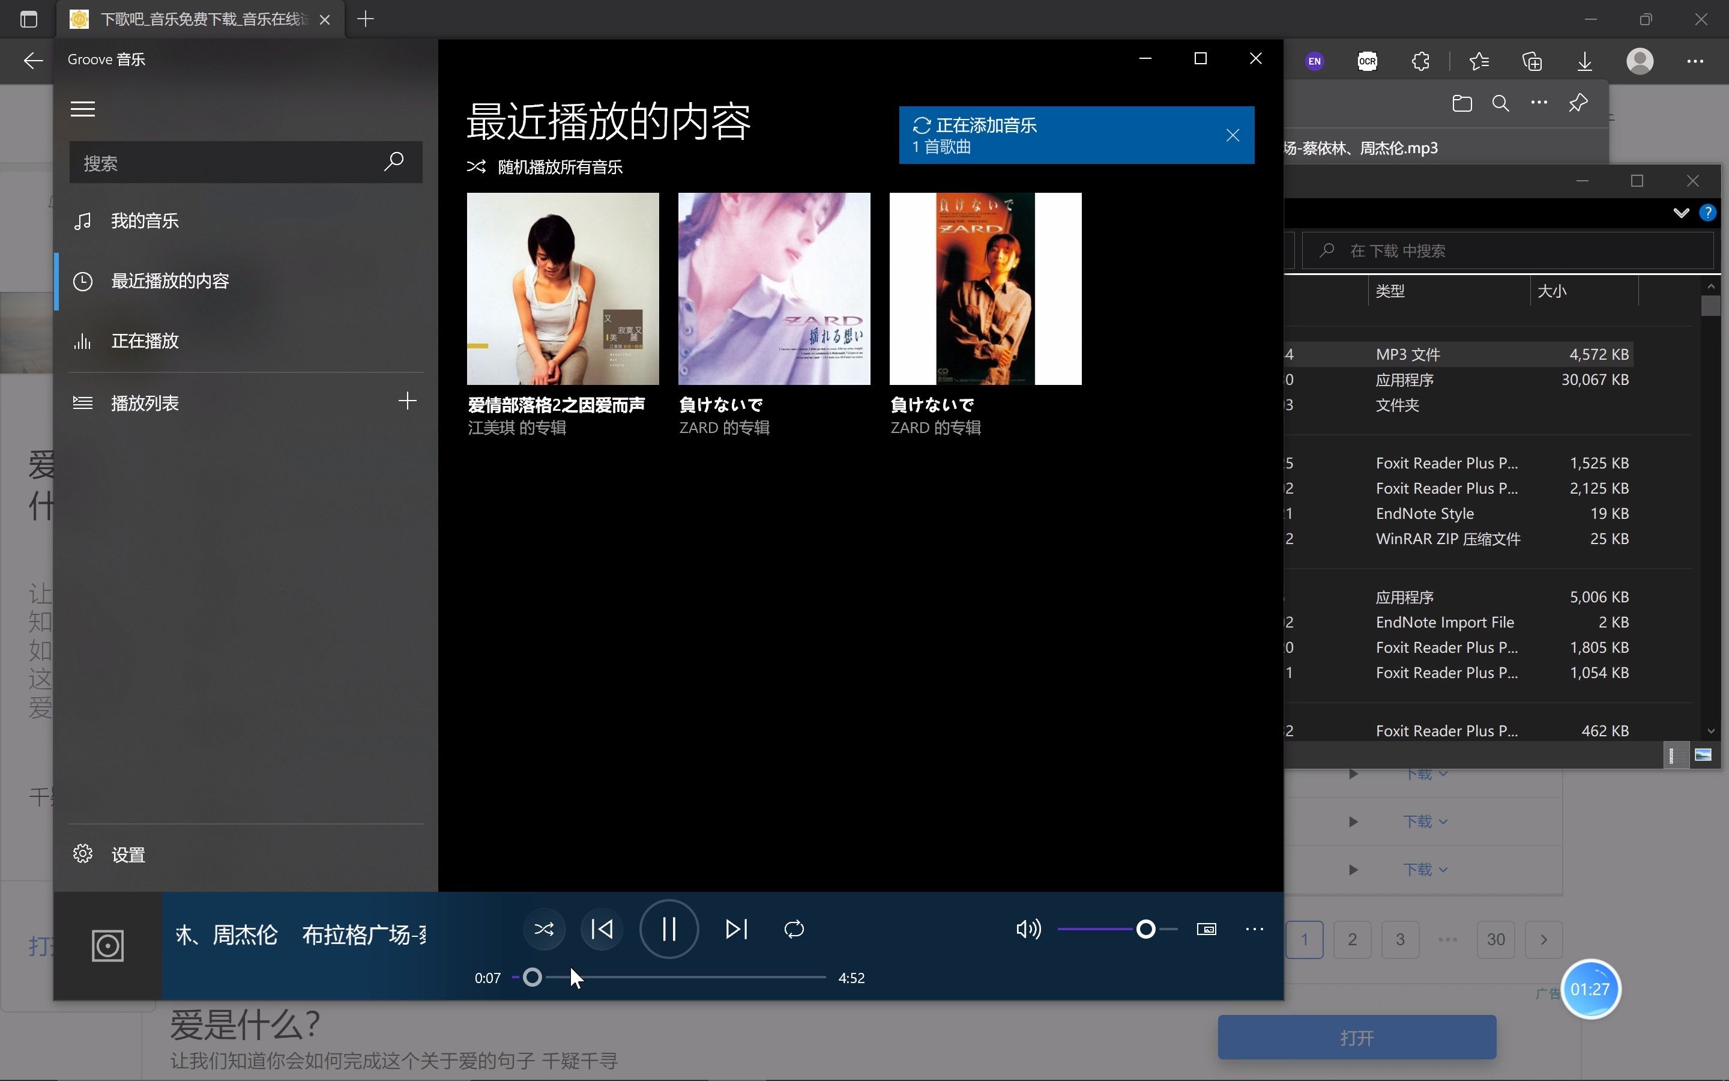Switch Explorer to large icons view
The image size is (1729, 1081).
1703,755
